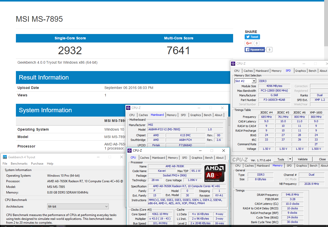Select the Bench tab in the SPD window
Viewport: 328px width, 227px height.
coord(312,71)
